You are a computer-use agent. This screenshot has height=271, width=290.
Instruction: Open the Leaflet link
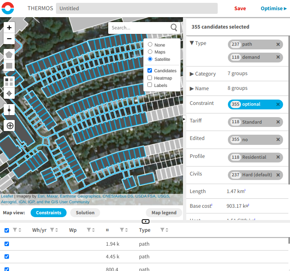7,196
